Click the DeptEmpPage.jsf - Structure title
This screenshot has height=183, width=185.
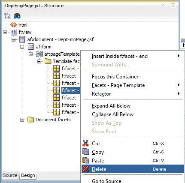[34, 6]
